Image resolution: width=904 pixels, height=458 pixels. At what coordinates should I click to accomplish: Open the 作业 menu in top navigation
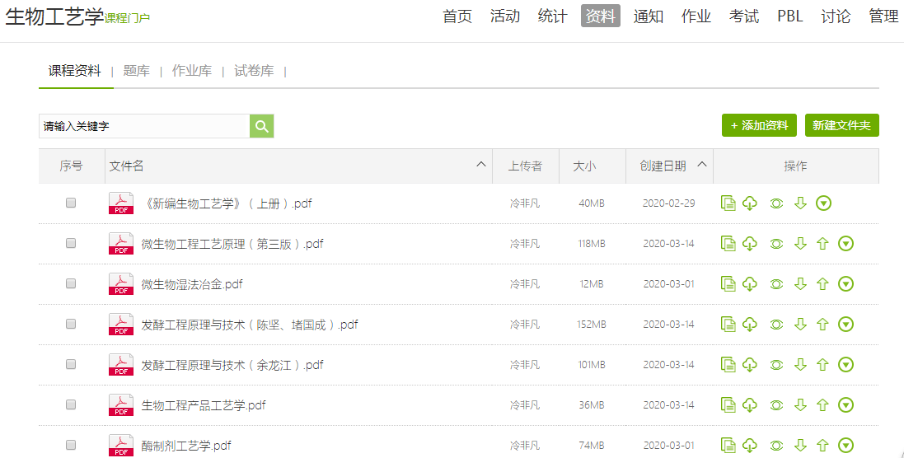coord(696,16)
